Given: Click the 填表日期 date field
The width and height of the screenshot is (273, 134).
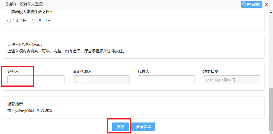Looking at the screenshot, I should click(x=232, y=80).
